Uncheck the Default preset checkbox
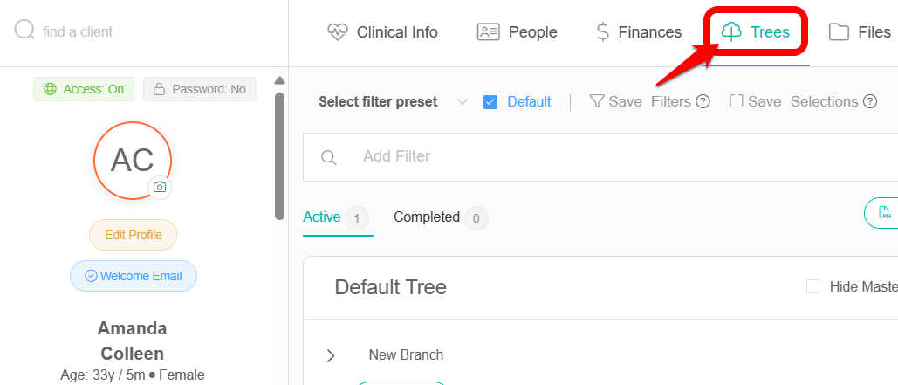Image resolution: width=898 pixels, height=385 pixels. pyautogui.click(x=490, y=101)
